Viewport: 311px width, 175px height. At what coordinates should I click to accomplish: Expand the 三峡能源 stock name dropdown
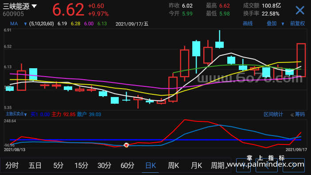[34, 6]
